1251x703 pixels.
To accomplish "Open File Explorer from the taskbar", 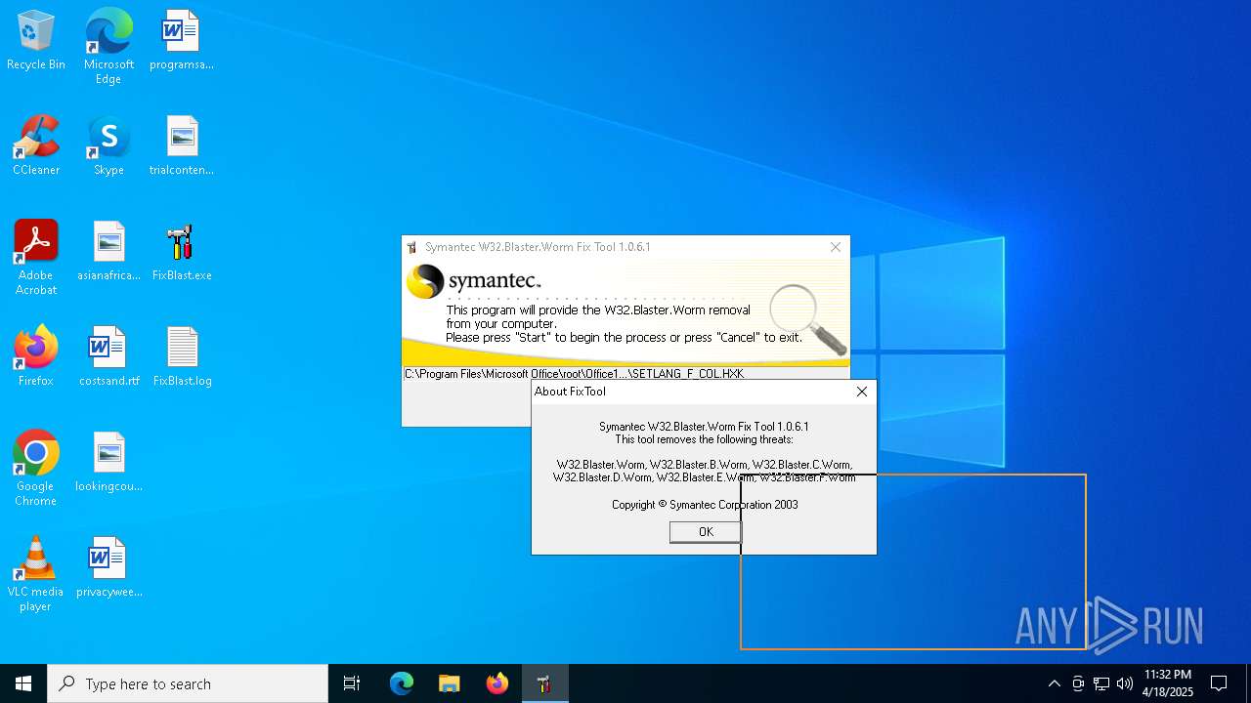I will point(449,683).
